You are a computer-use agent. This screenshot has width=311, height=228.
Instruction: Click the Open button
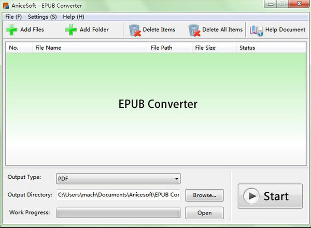pyautogui.click(x=205, y=213)
